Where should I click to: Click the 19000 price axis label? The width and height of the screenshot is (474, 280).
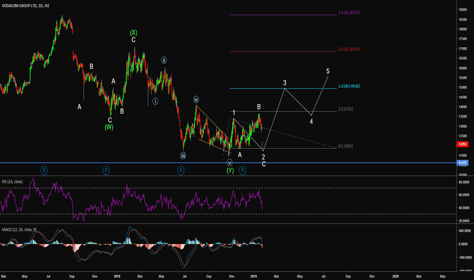point(463,10)
